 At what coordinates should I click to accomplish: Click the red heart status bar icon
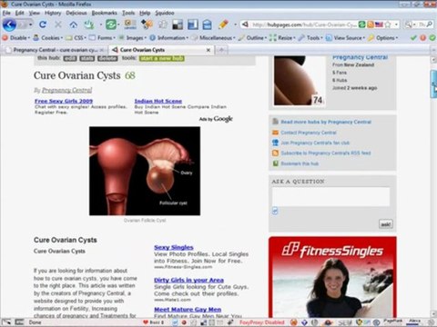pos(146,322)
